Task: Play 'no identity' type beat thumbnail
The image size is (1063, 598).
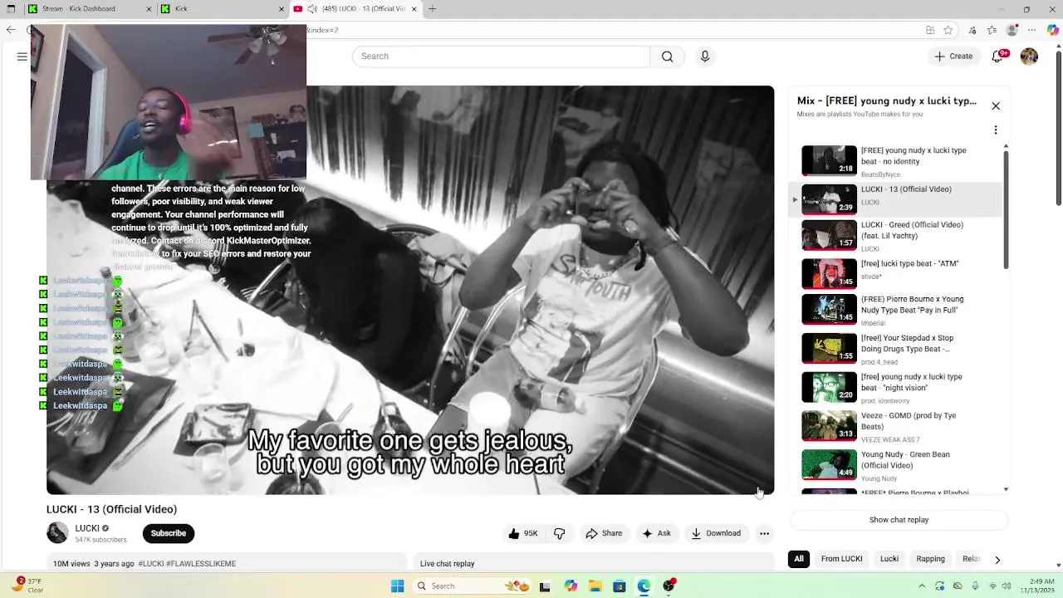Action: 829,160
